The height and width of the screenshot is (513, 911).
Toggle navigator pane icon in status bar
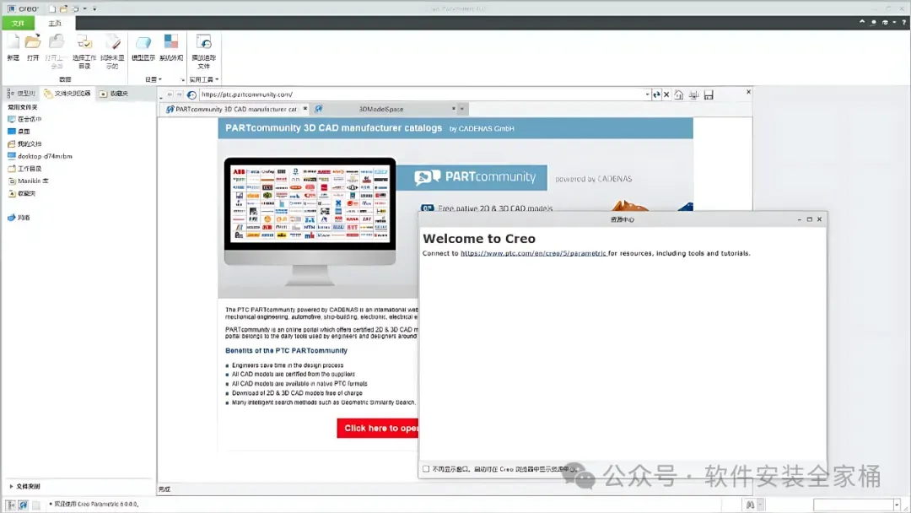[10, 505]
